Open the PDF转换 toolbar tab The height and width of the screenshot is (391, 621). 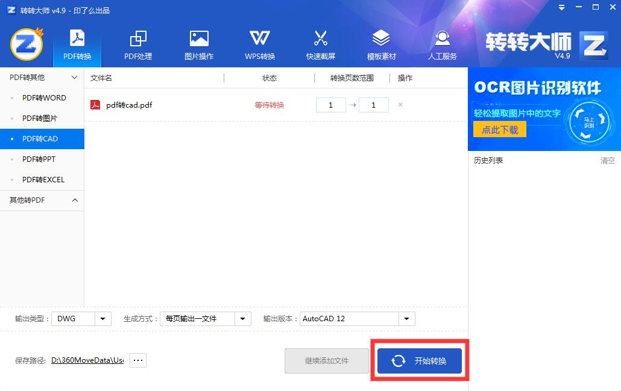(x=77, y=45)
